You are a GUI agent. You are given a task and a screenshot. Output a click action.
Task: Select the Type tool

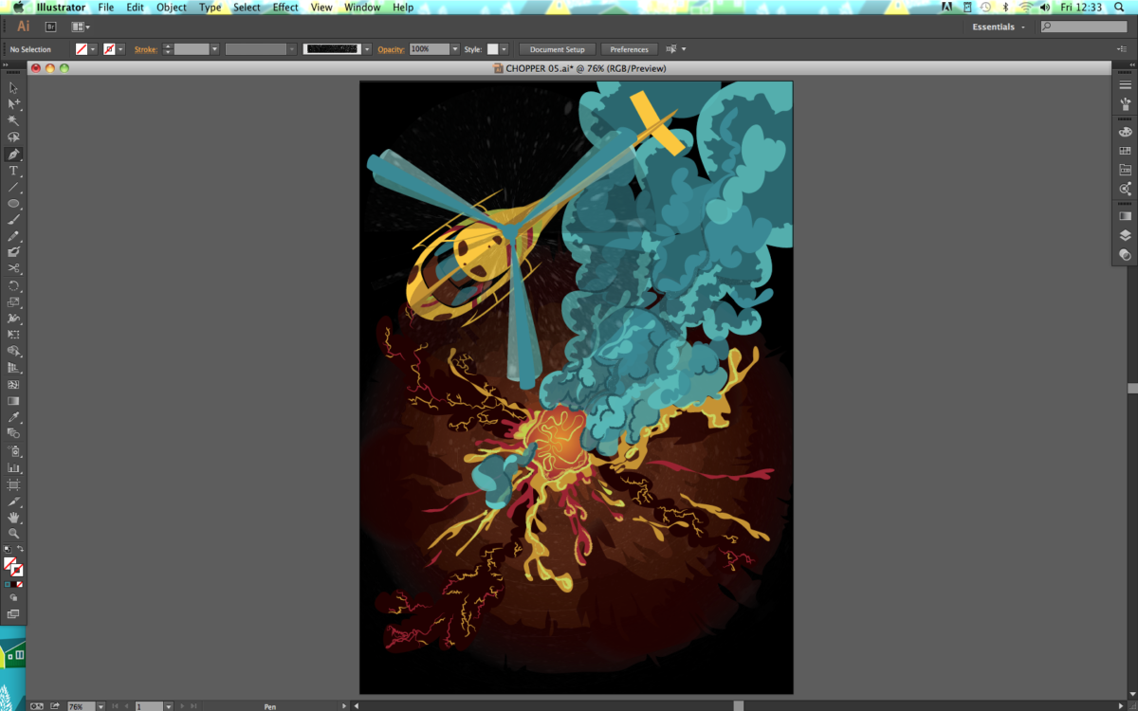click(13, 171)
